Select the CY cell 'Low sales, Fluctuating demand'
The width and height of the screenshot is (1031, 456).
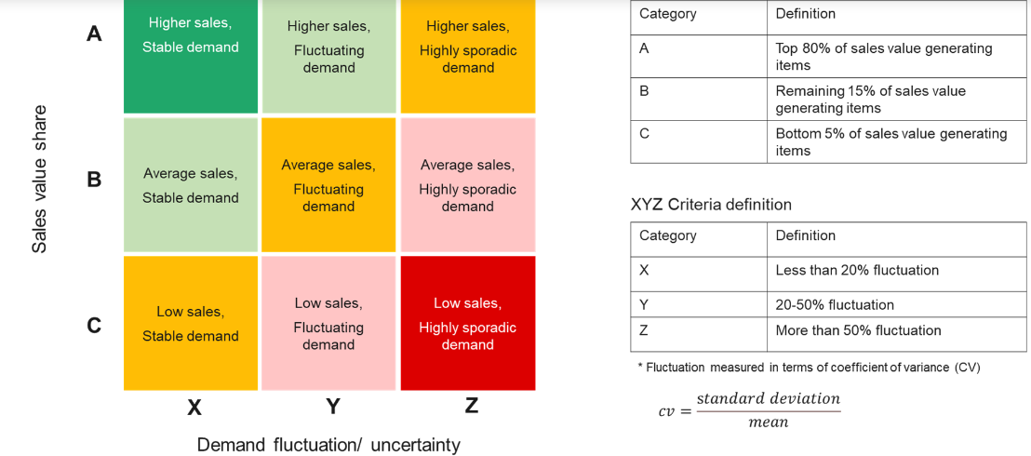coord(328,323)
